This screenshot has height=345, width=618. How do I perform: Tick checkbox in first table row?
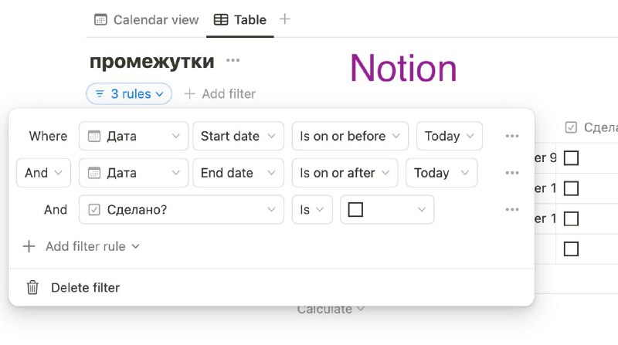571,158
